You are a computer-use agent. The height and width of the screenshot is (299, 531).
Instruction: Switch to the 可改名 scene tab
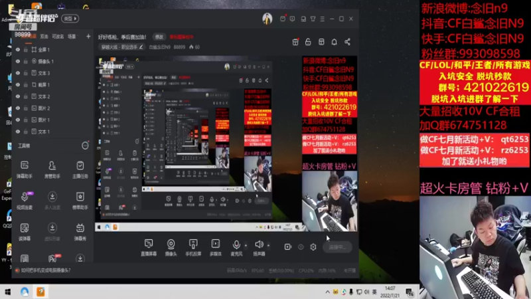58,37
